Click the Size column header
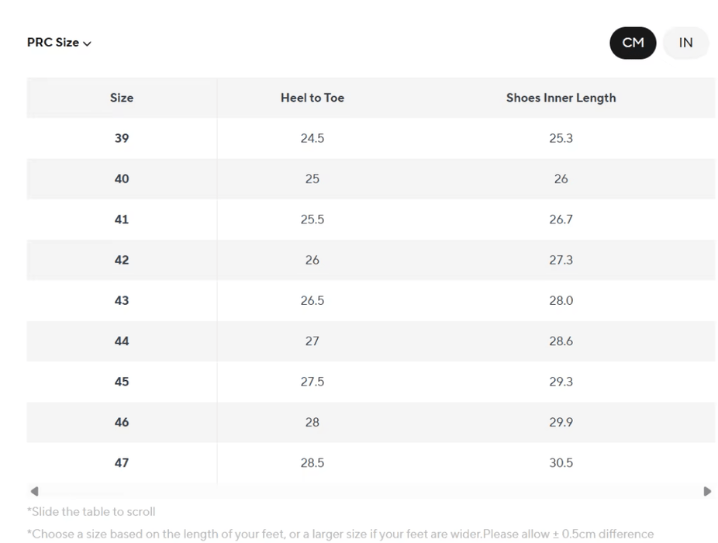 pos(122,98)
